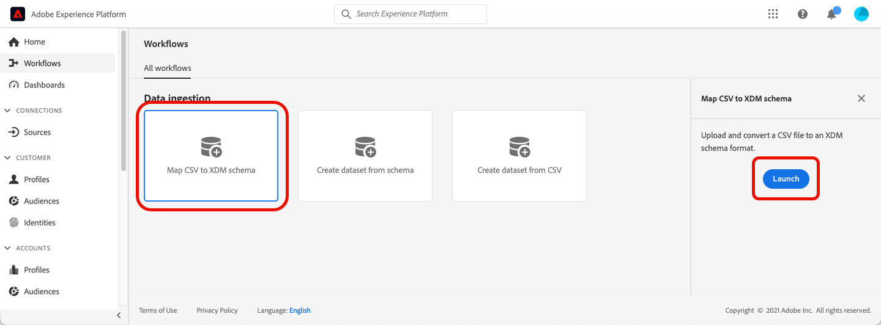Collapse the CONNECTIONS section
Viewport: 881px width, 325px height.
(8, 111)
